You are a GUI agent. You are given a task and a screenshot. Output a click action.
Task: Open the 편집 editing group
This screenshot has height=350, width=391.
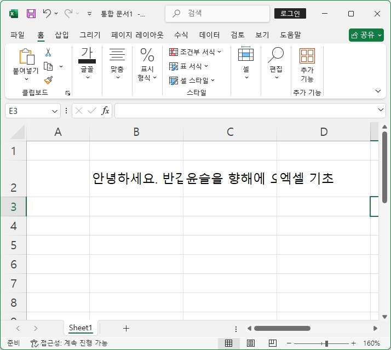click(276, 64)
